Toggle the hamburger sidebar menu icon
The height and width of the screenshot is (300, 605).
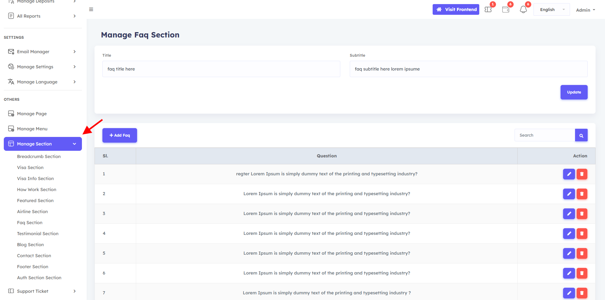[91, 9]
